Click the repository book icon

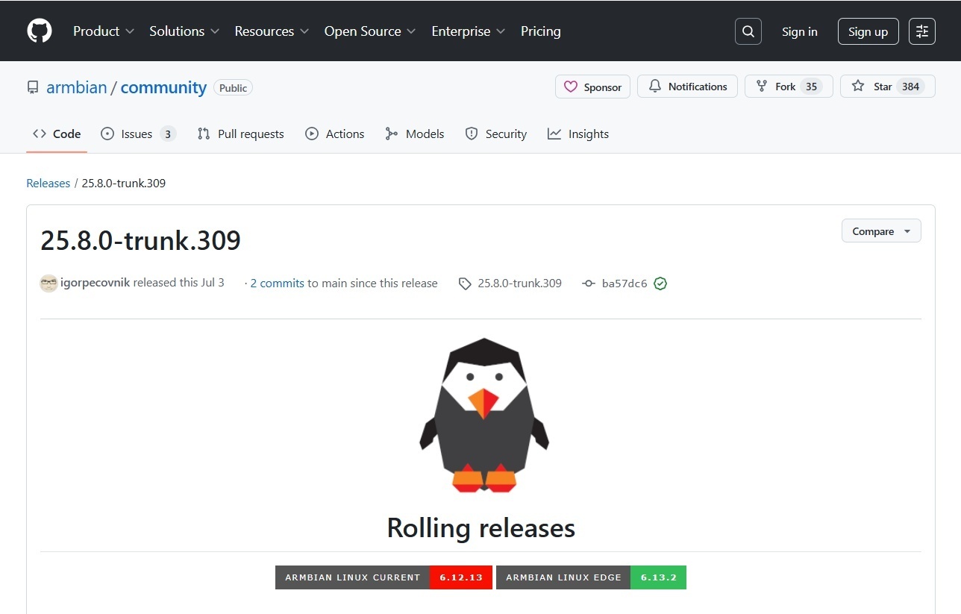[x=33, y=87]
